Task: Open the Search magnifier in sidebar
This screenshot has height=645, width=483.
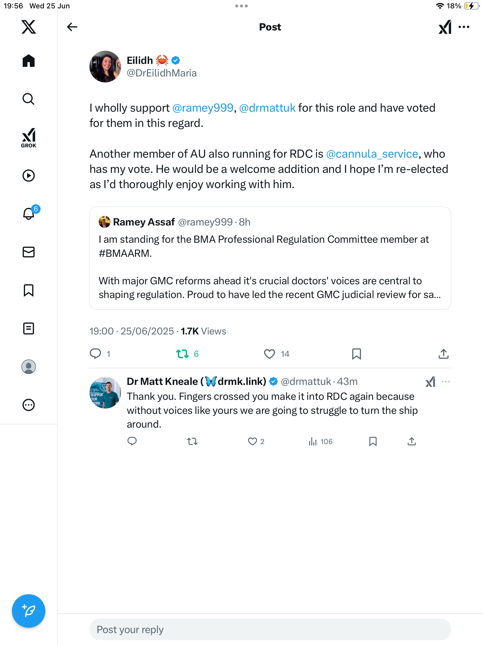Action: coord(29,99)
